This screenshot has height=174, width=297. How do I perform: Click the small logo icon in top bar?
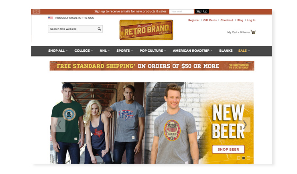tap(36, 12)
